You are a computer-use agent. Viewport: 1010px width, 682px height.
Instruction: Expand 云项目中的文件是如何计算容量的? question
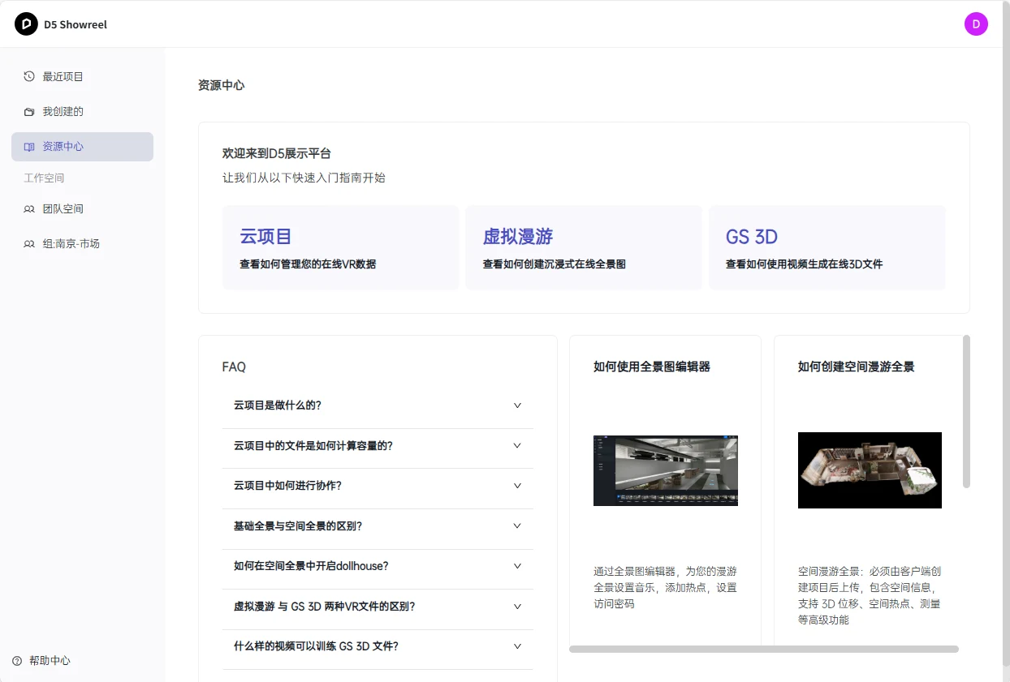tap(517, 445)
